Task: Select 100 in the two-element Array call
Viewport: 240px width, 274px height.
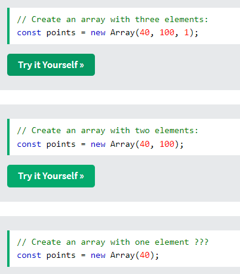Action: [x=167, y=144]
